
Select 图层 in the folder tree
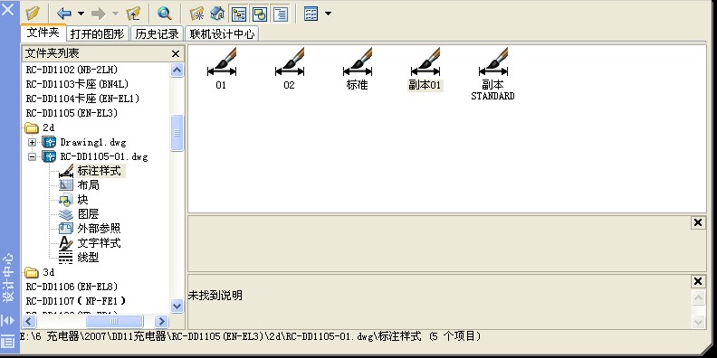(x=88, y=213)
